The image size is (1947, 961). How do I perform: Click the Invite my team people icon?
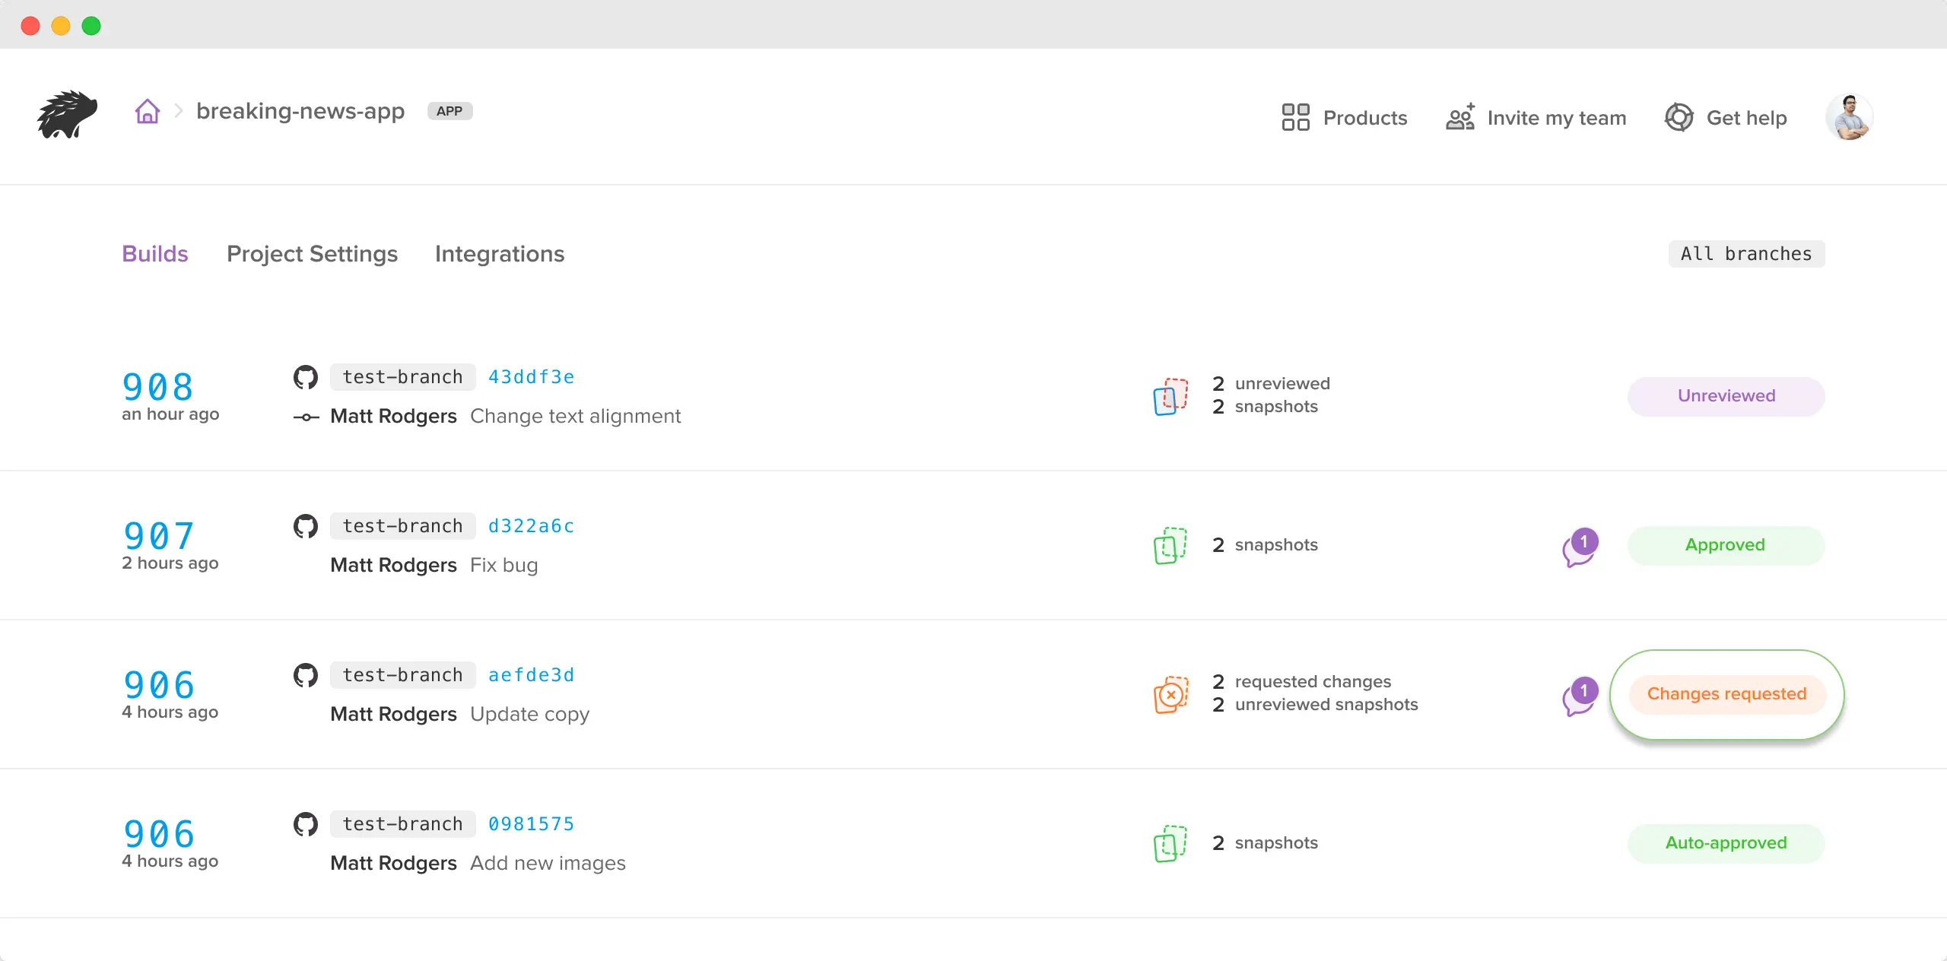[1459, 118]
